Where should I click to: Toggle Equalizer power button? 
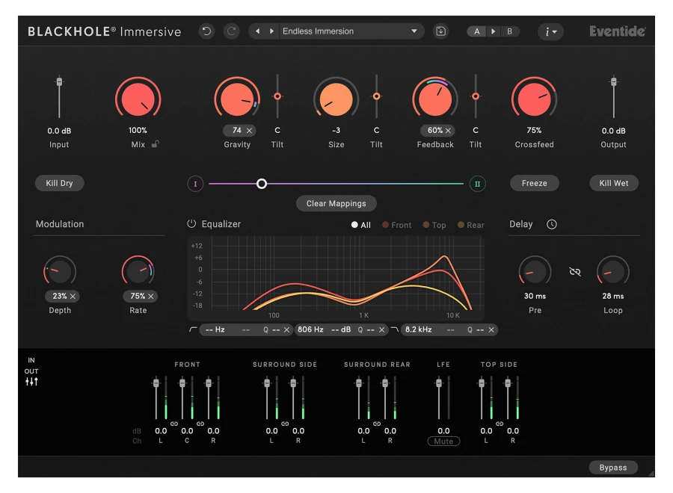pyautogui.click(x=191, y=224)
